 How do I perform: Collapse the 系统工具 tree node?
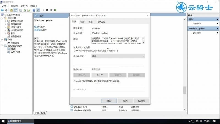point(2,18)
